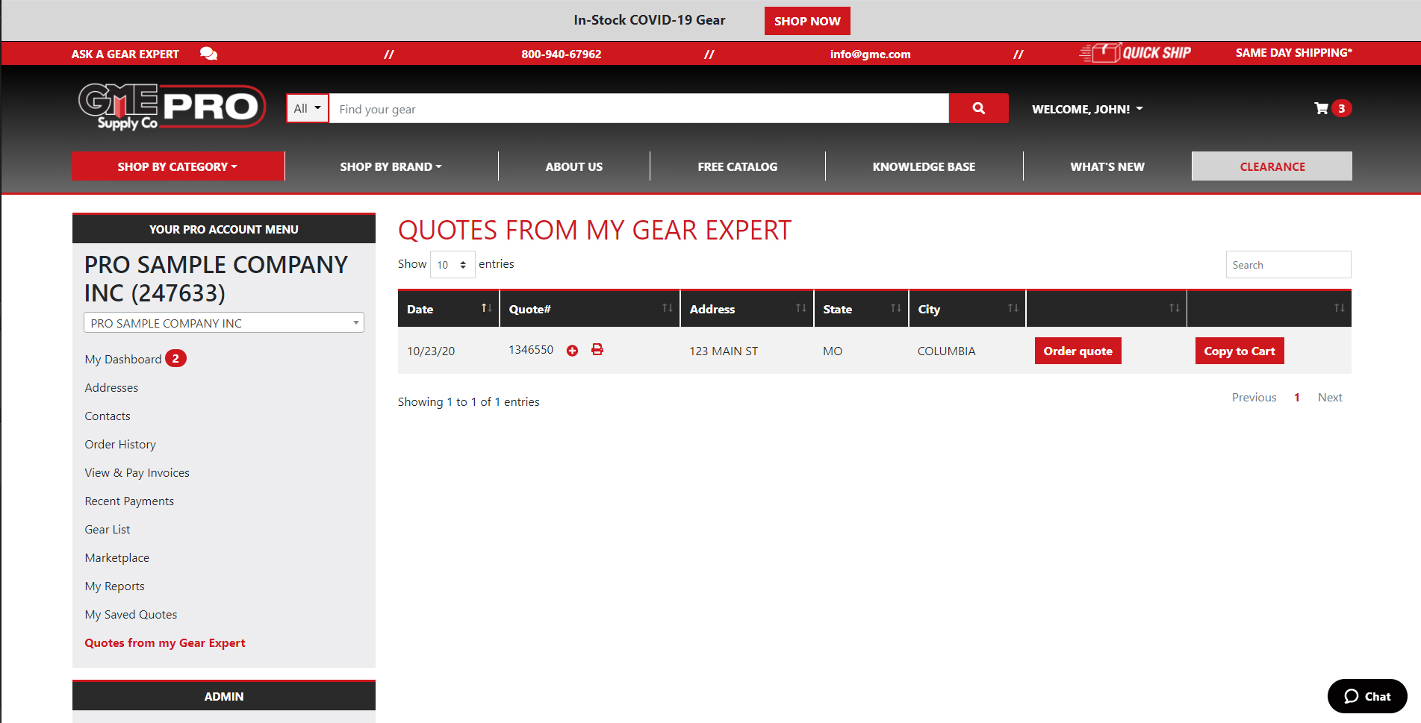Viewport: 1421px width, 723px height.
Task: Sort table by Quote# column arrows
Action: click(668, 308)
